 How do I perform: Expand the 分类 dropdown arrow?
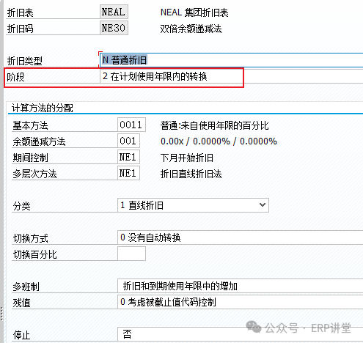(x=263, y=205)
